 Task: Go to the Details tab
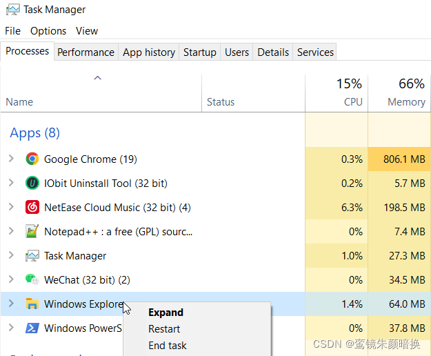pos(273,52)
